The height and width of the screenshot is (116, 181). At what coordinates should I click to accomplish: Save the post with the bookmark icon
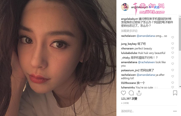[175, 93]
